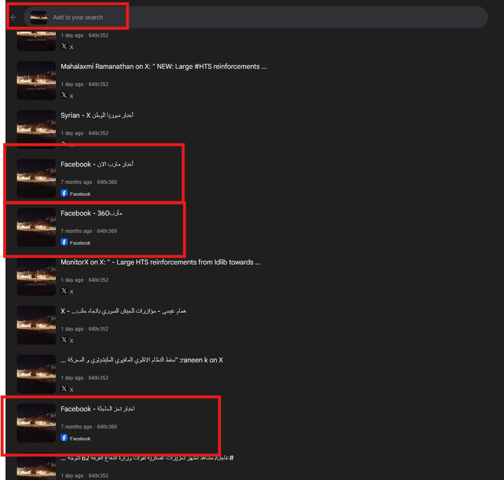Click X icon under MonitorX result
This screenshot has height=480, width=504.
click(x=64, y=291)
